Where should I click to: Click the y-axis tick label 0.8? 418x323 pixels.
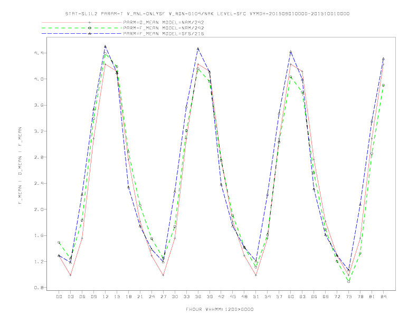coord(39,288)
